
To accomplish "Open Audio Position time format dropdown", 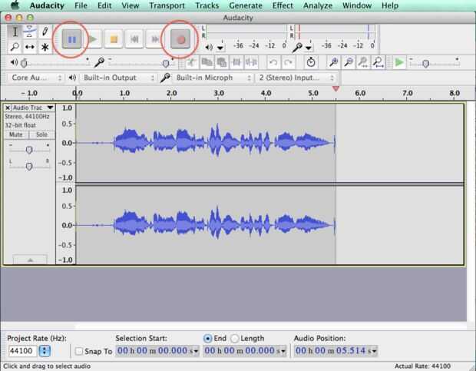I will point(374,351).
